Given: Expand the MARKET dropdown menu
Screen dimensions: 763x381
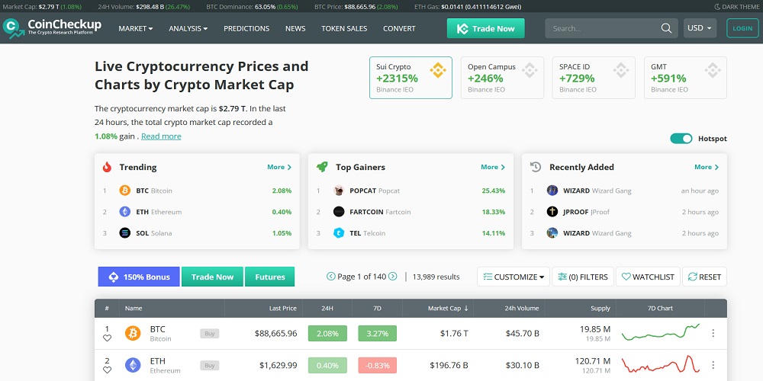Looking at the screenshot, I should click(136, 28).
